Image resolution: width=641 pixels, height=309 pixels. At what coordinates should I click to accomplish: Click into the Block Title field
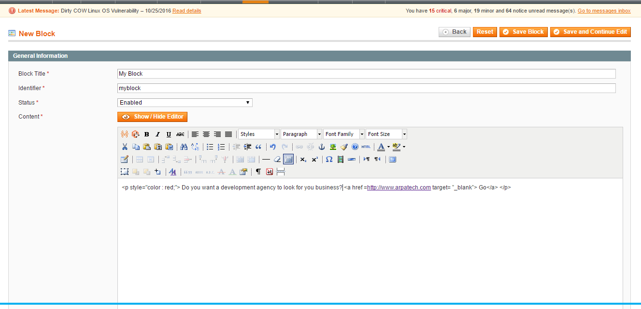[x=367, y=74]
